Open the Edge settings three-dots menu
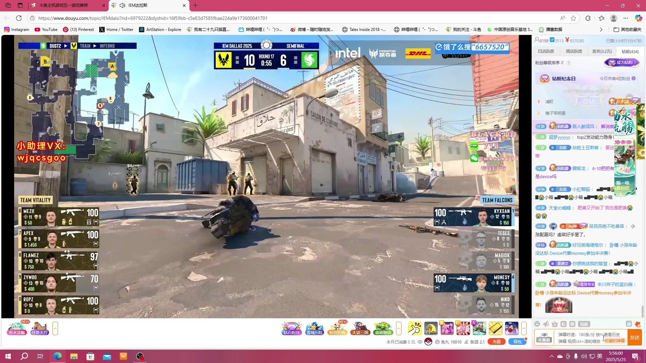This screenshot has width=646, height=363. 625,18
